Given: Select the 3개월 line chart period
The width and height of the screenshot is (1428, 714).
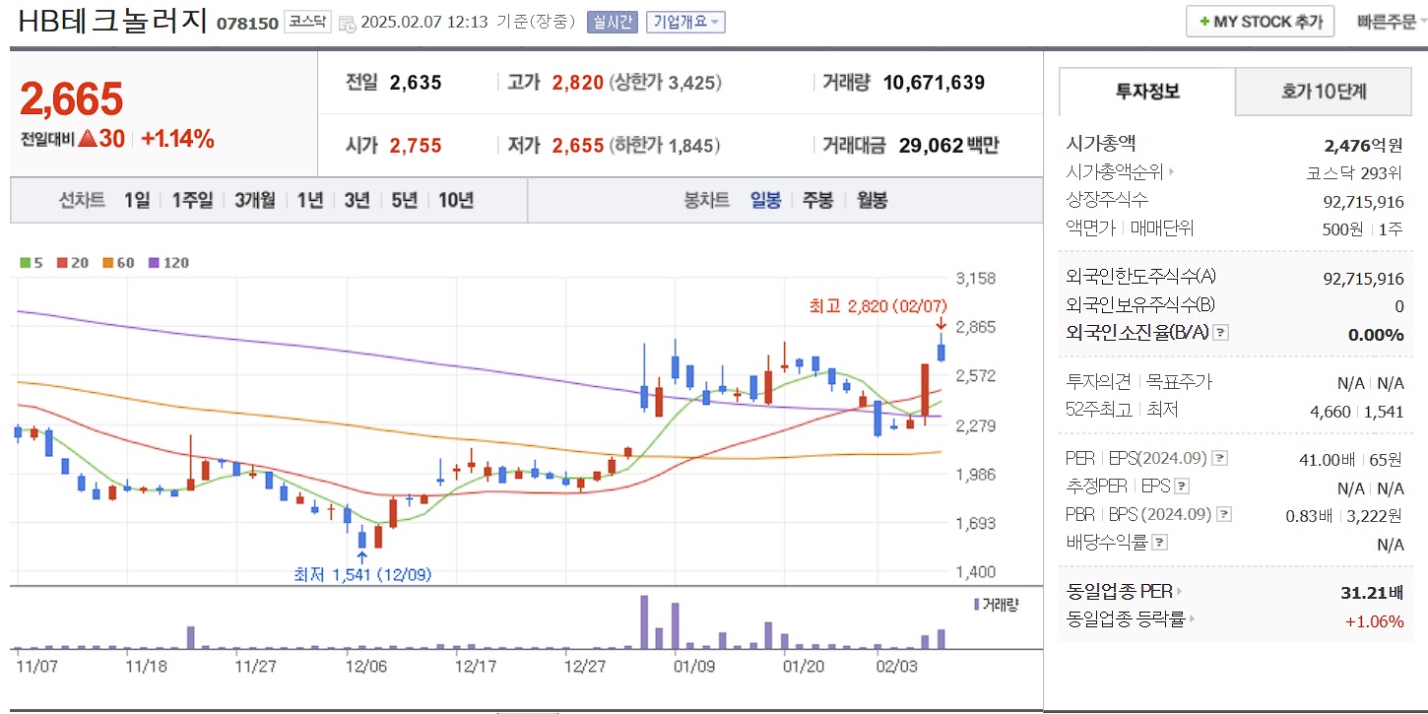Looking at the screenshot, I should (255, 201).
